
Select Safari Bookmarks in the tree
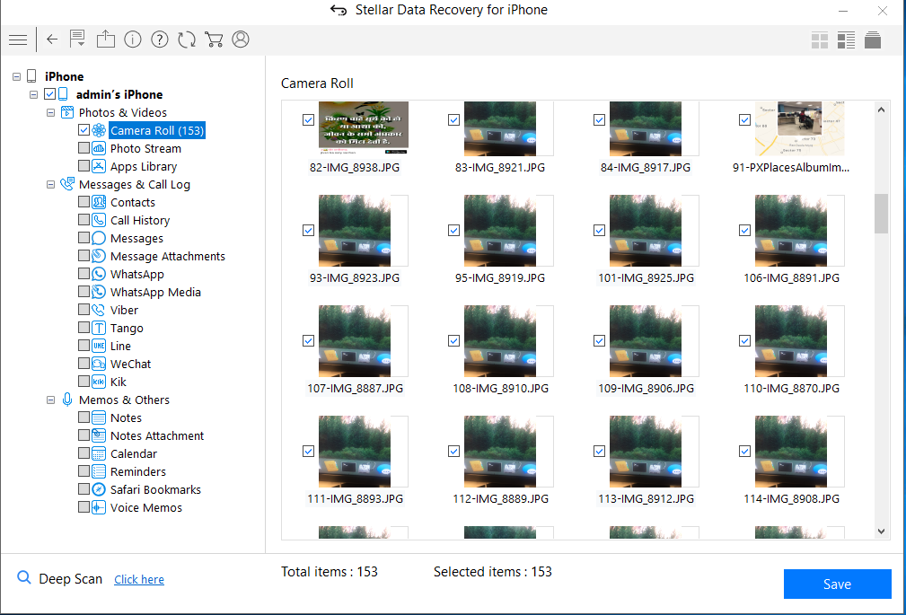coord(154,489)
